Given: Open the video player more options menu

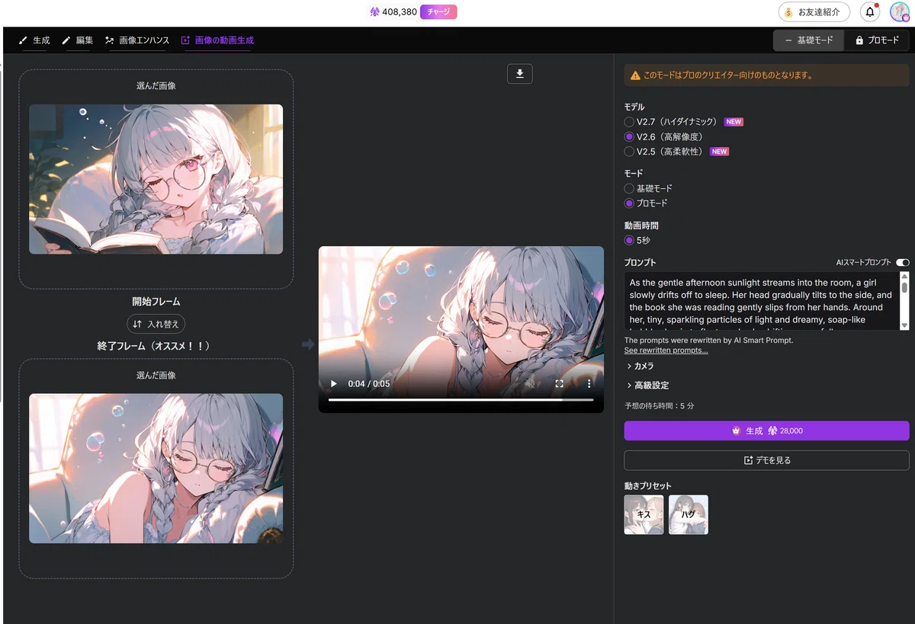Looking at the screenshot, I should click(x=589, y=384).
